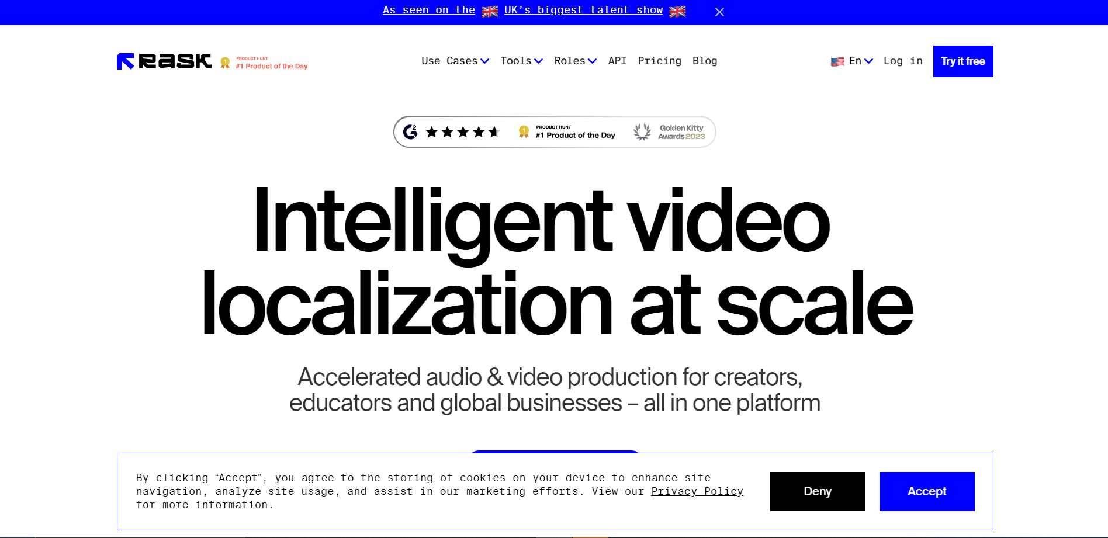Click the G2 logo in the ratings bar
The width and height of the screenshot is (1108, 538).
(x=410, y=131)
